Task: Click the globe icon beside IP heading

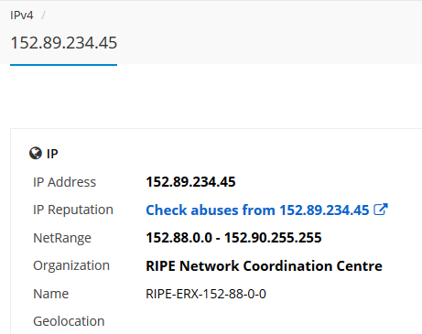Action: click(x=36, y=153)
